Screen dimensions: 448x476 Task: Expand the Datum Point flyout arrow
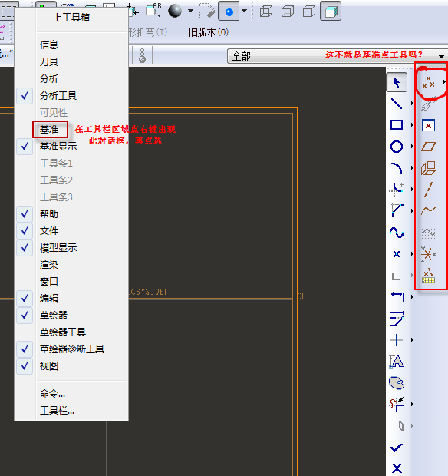(444, 81)
